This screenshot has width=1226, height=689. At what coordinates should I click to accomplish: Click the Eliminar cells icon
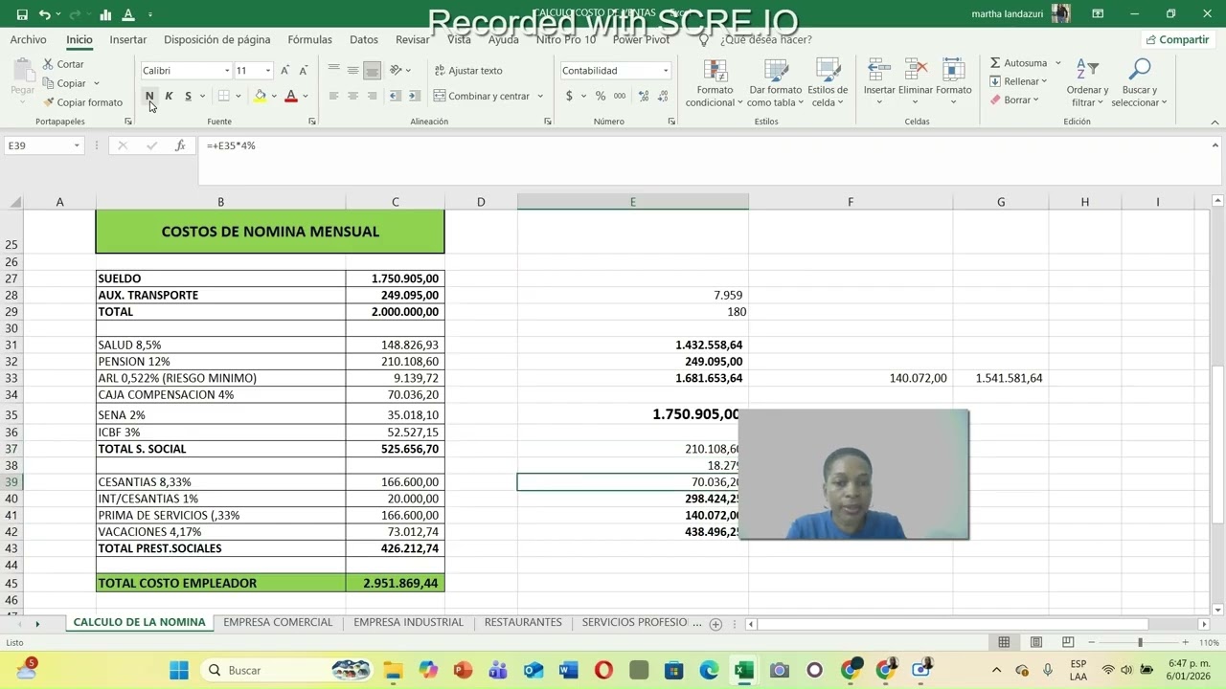(916, 70)
